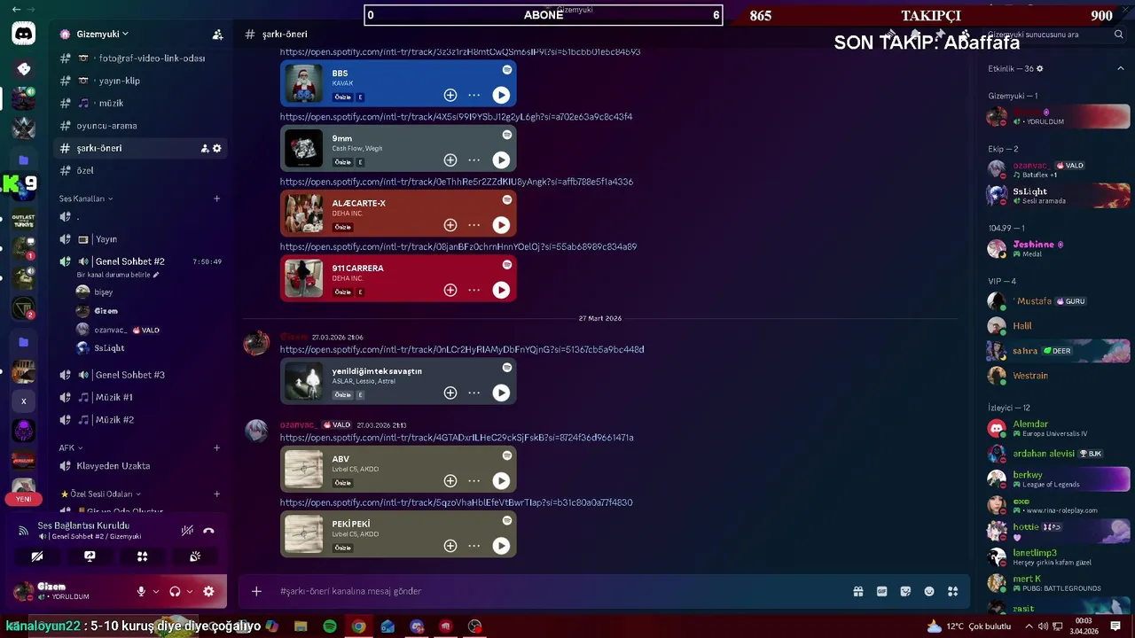The height and width of the screenshot is (638, 1135).
Task: Open the apps launcher in the message bar
Action: tap(953, 591)
